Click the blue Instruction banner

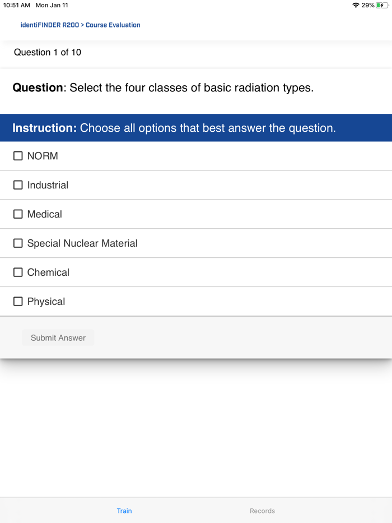[196, 128]
